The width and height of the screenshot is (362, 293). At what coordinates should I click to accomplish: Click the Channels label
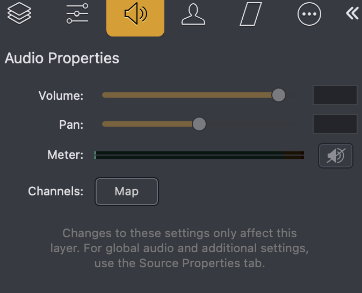[x=55, y=192]
